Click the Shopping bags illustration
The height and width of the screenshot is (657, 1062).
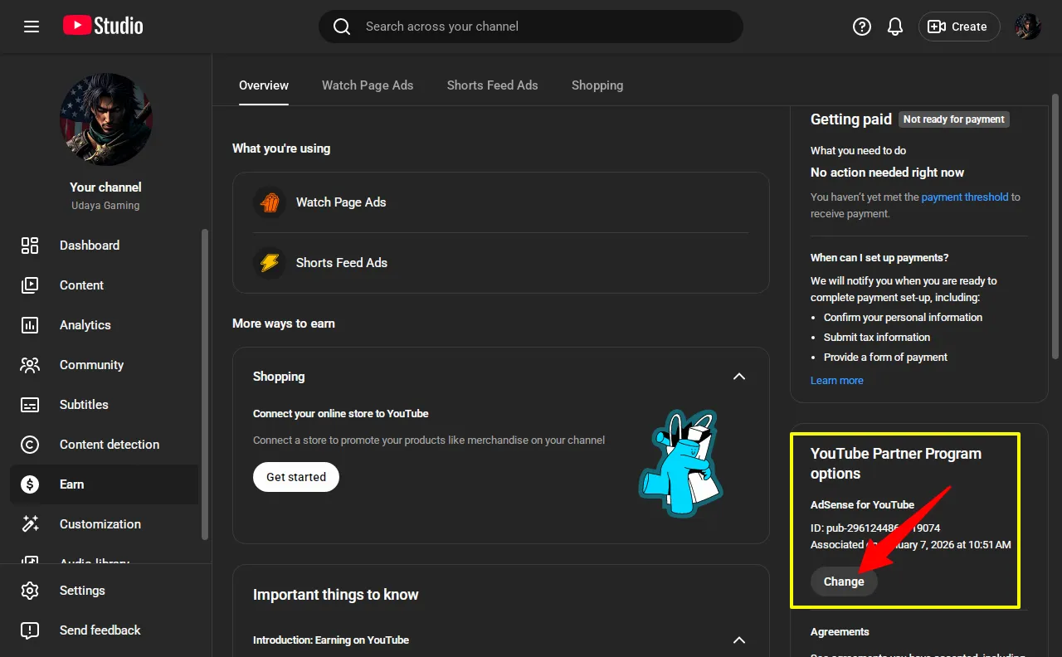coord(681,465)
